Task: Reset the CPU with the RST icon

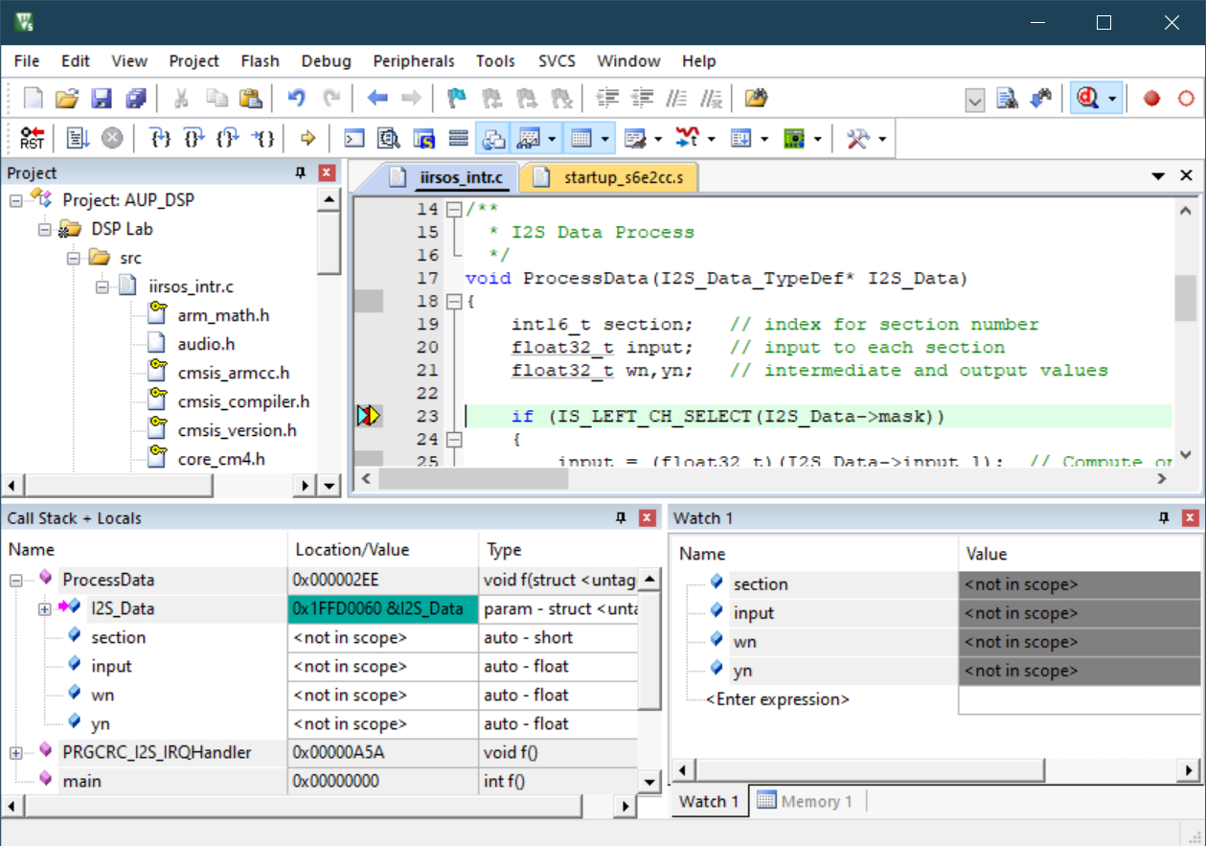Action: click(33, 139)
